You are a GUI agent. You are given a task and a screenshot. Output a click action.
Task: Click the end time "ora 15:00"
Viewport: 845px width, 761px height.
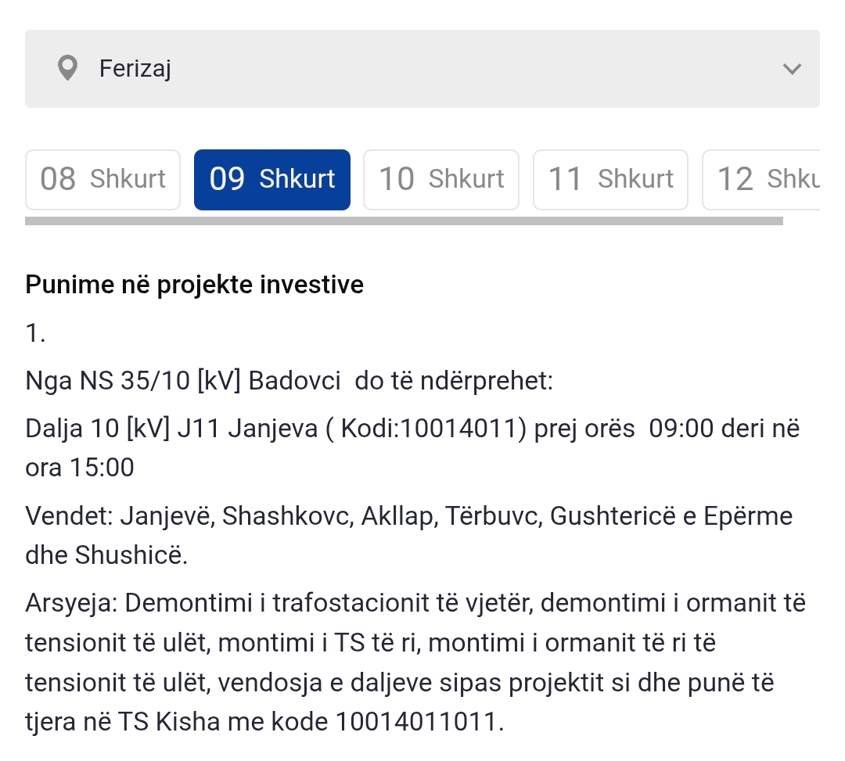pyautogui.click(x=80, y=468)
